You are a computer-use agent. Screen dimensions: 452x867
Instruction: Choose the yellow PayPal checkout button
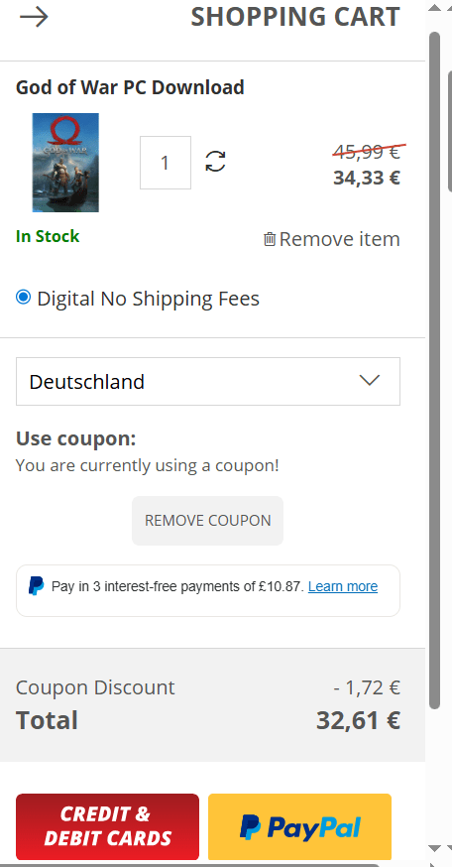click(x=299, y=826)
